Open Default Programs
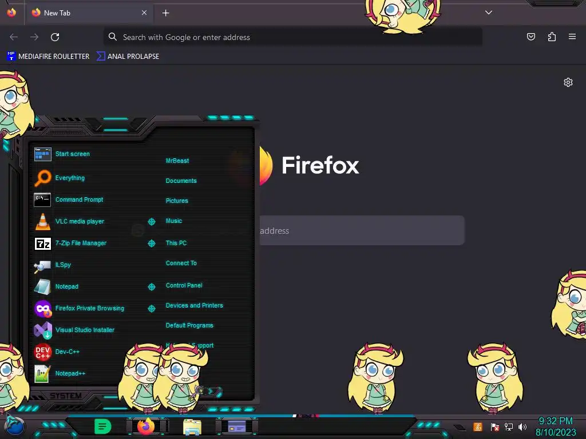This screenshot has width=586, height=439. [189, 325]
